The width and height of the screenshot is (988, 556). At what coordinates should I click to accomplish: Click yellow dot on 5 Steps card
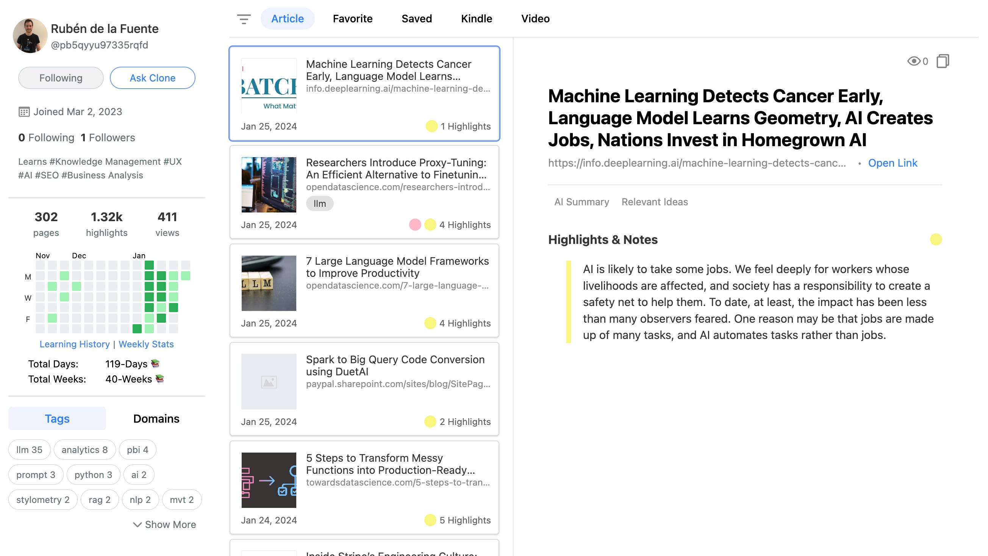click(430, 520)
